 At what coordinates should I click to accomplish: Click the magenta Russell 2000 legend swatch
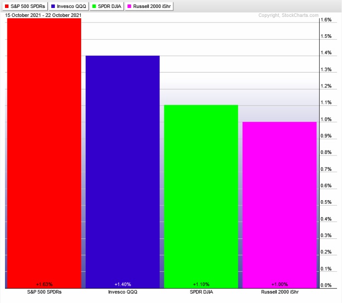point(129,6)
